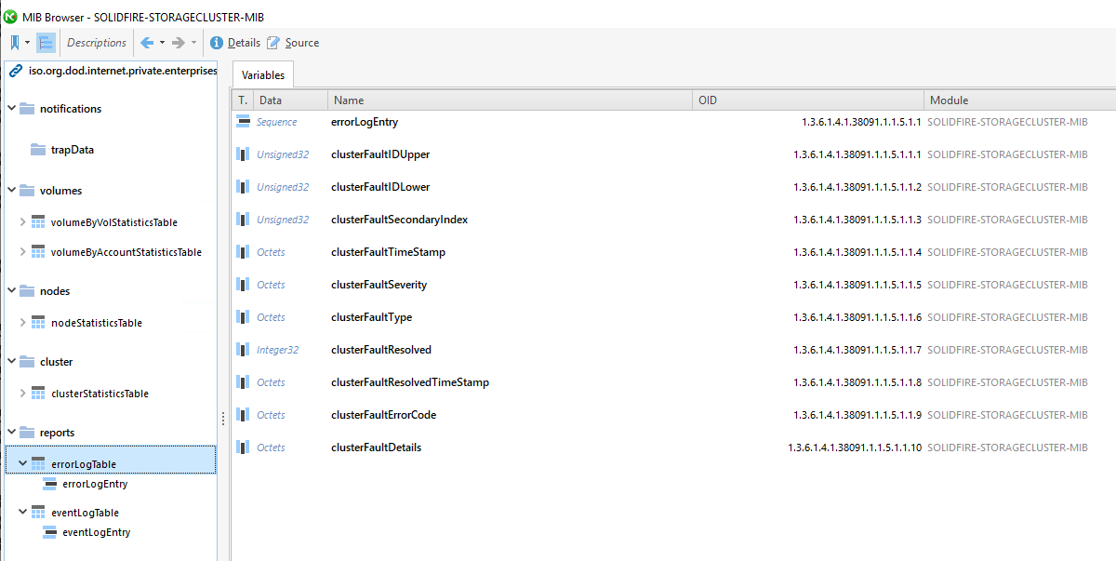Image resolution: width=1116 pixels, height=561 pixels.
Task: Click nodeStatisticsTable table icon
Action: [x=38, y=323]
